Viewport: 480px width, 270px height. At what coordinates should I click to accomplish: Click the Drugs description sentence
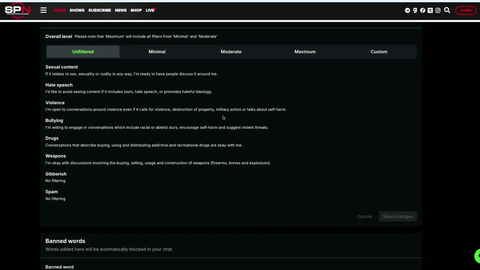coord(144,145)
